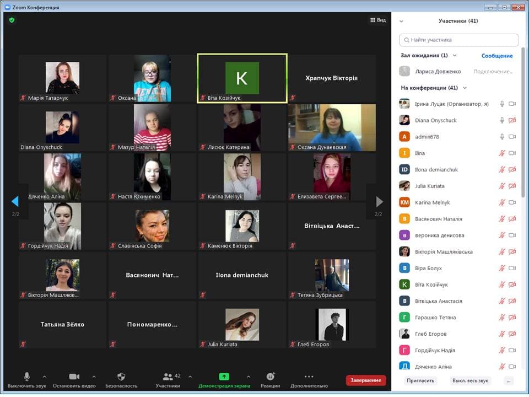Click the Пригласить button

click(x=420, y=380)
